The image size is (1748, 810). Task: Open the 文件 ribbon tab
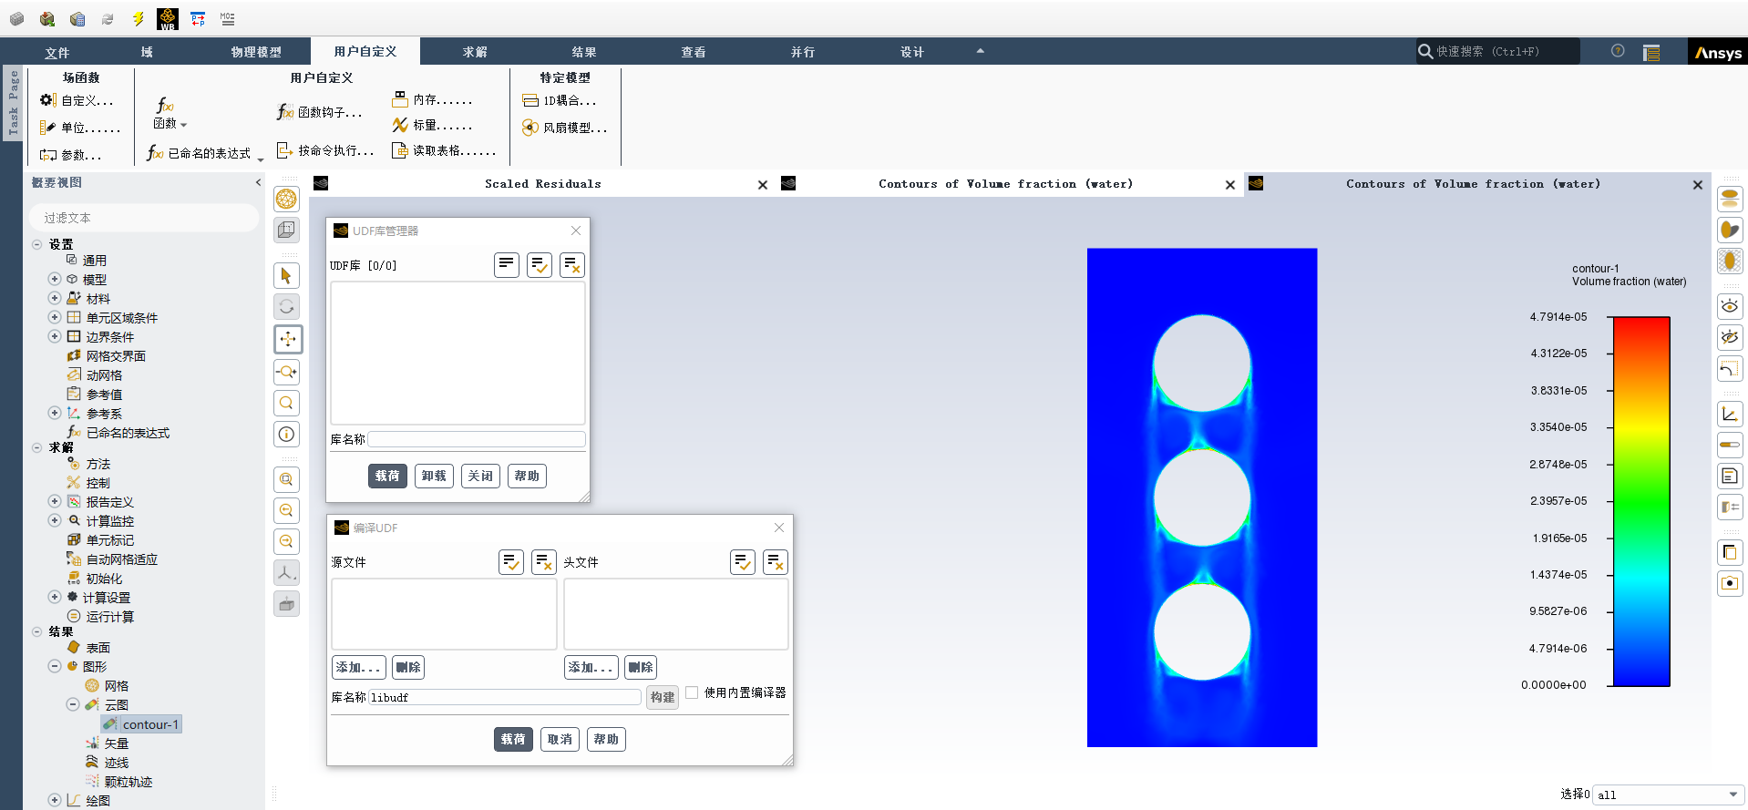coord(57,52)
